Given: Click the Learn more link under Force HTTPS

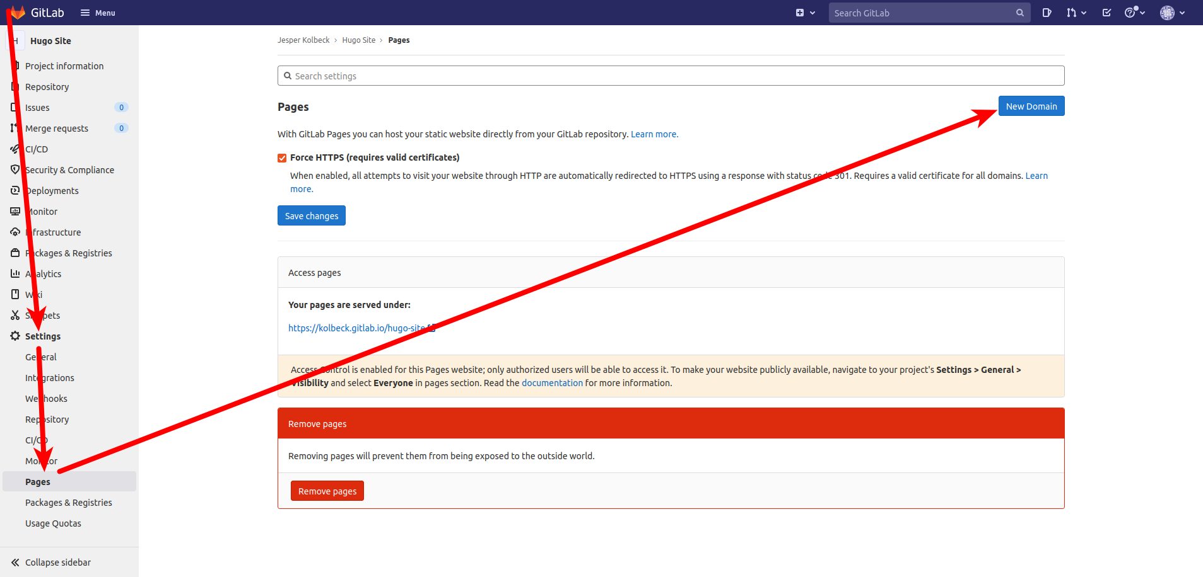Looking at the screenshot, I should (x=1036, y=176).
